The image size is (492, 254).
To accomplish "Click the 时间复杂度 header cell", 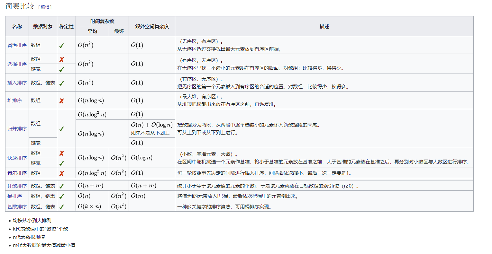I will (x=102, y=21).
